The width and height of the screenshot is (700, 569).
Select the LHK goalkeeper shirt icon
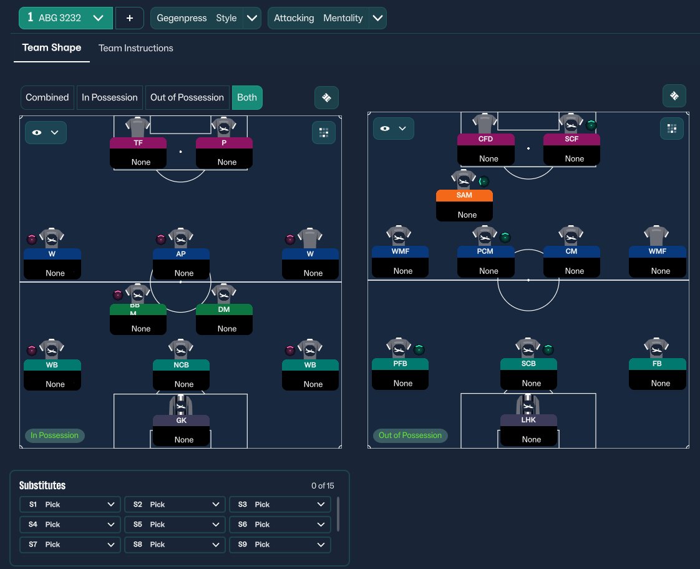tap(528, 404)
